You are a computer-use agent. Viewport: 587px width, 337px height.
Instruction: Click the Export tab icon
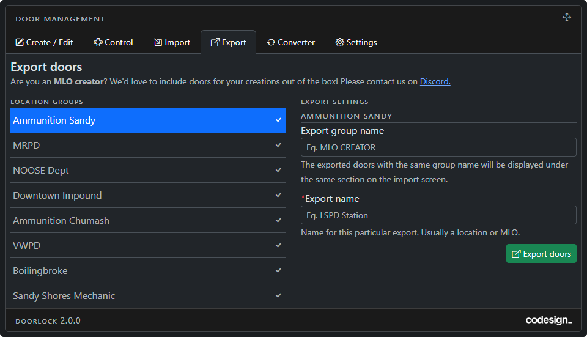(215, 42)
